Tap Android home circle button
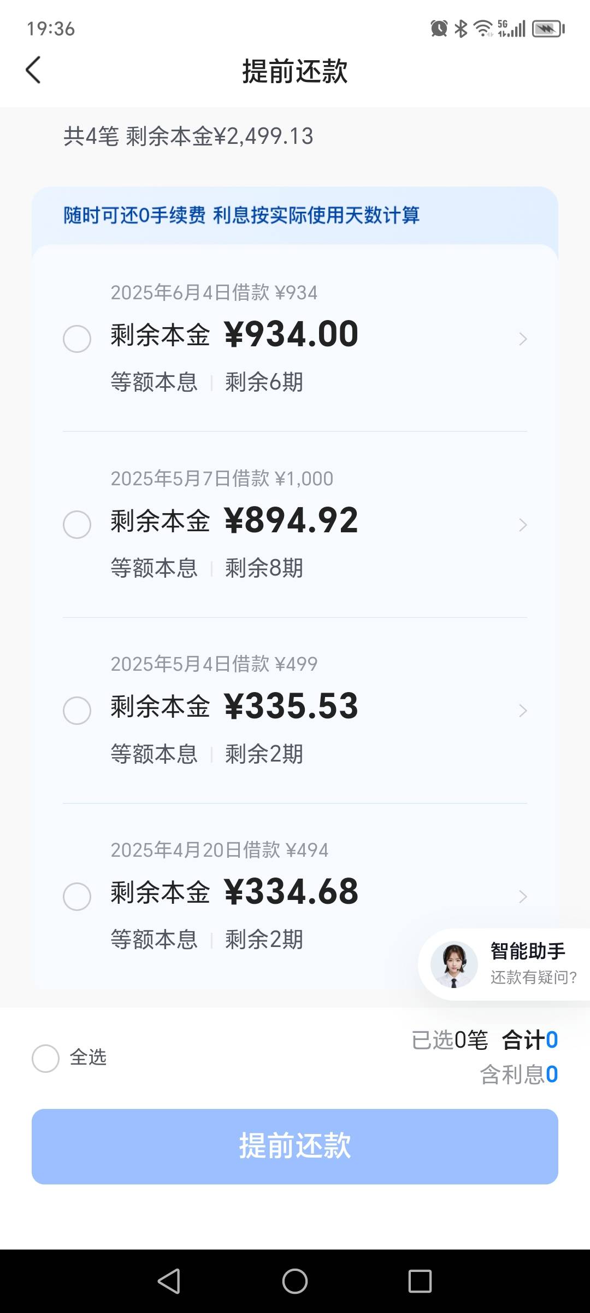Image resolution: width=590 pixels, height=1313 pixels. pos(295,1281)
